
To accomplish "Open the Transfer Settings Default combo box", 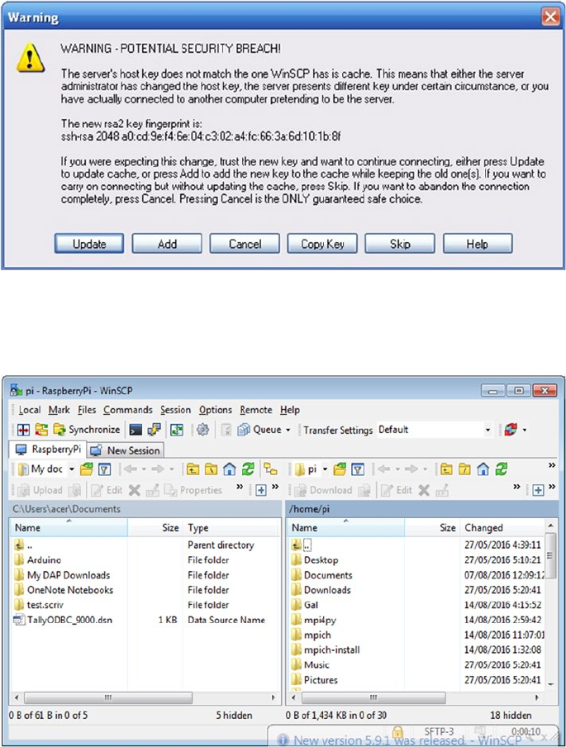I will coord(434,430).
